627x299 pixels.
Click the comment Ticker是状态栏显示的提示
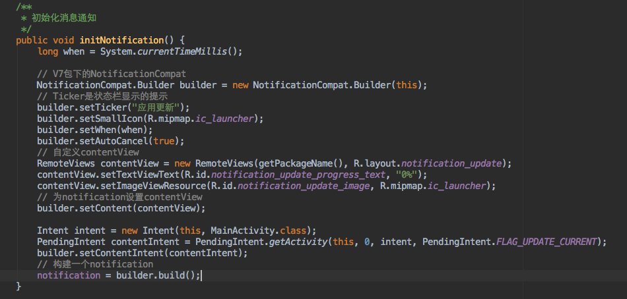tap(102, 96)
